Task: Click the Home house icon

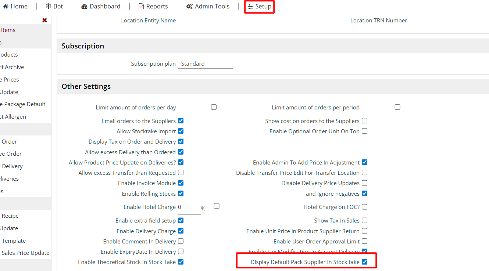Action: (x=6, y=6)
